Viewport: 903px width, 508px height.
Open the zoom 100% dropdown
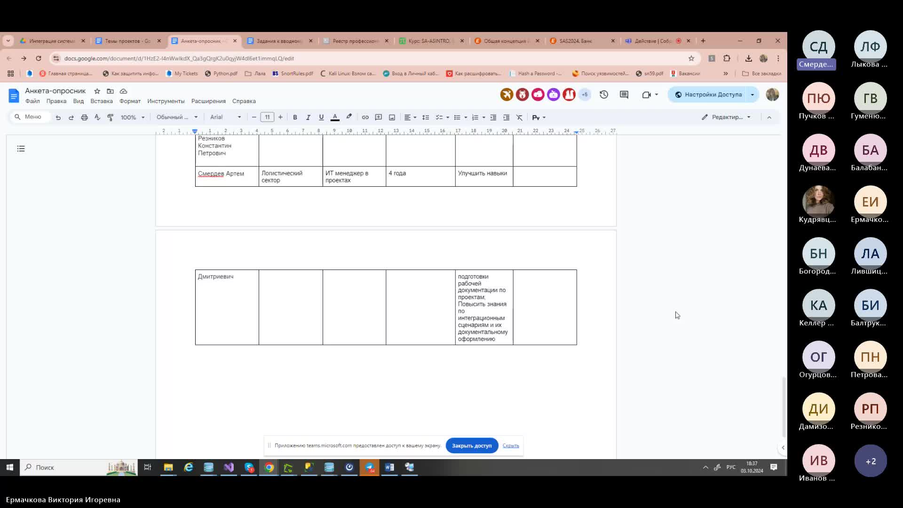click(x=133, y=118)
